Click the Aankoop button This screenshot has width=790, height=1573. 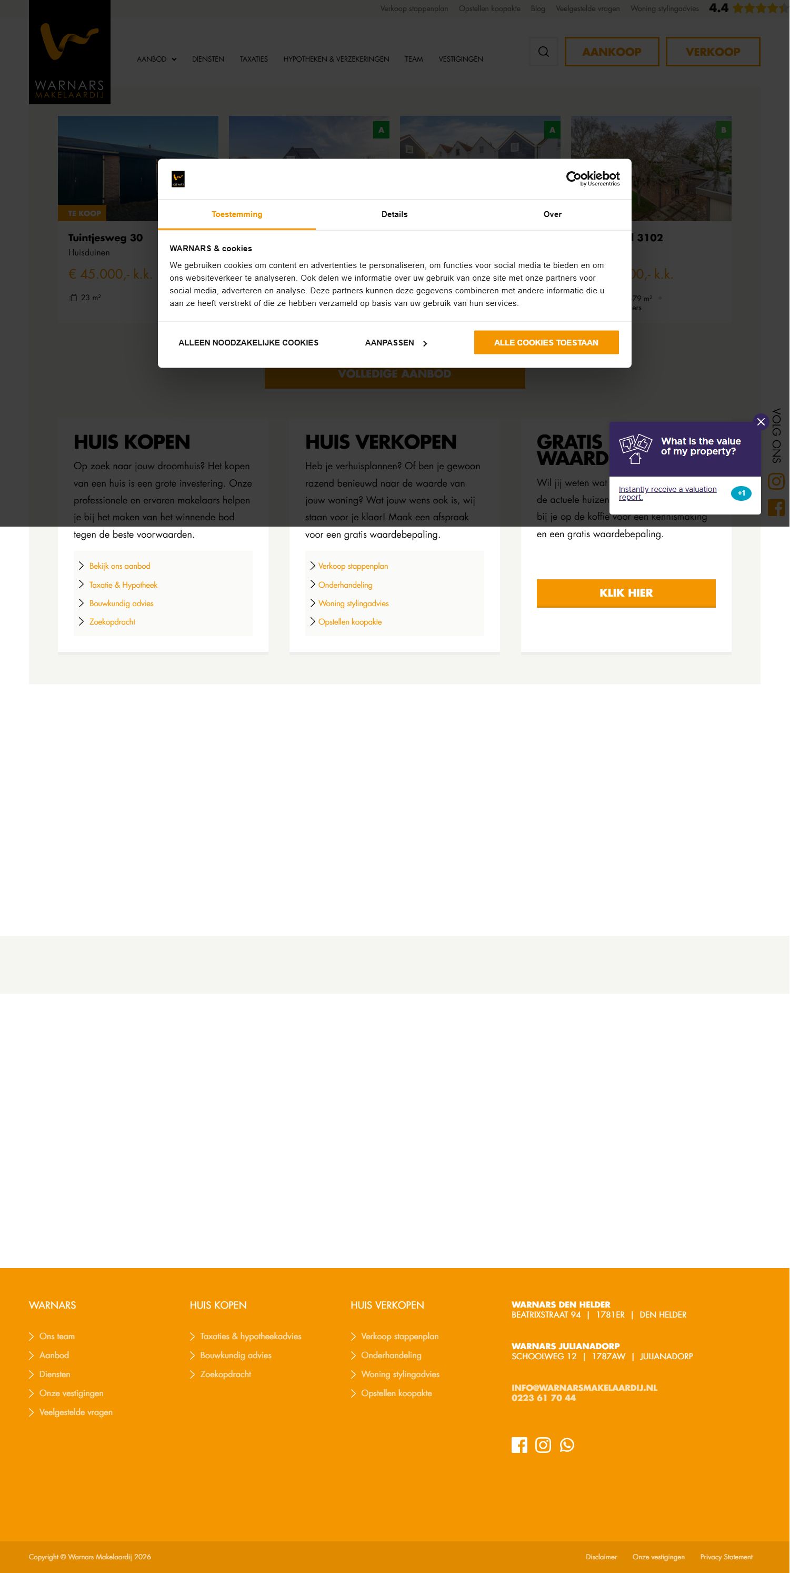(x=612, y=52)
